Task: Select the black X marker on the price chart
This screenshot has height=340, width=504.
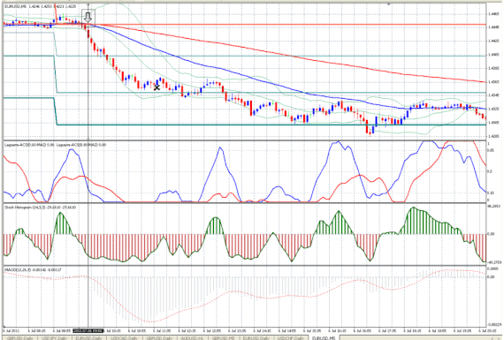Action: 157,87
